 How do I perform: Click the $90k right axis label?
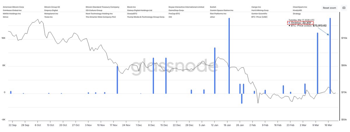pyautogui.click(x=344, y=65)
